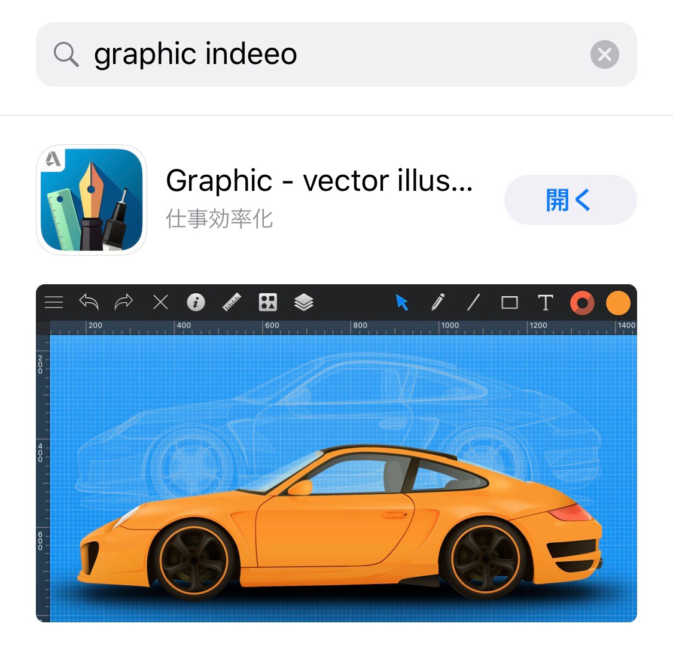Click the magnifying glass search icon

[66, 54]
